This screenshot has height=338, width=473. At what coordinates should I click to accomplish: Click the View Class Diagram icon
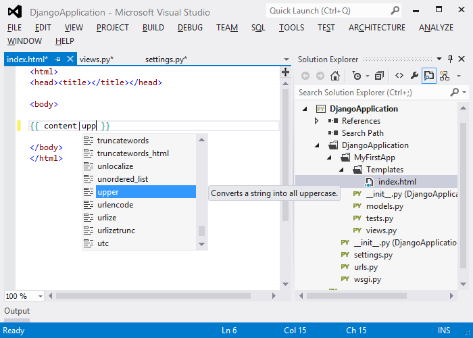pyautogui.click(x=445, y=76)
